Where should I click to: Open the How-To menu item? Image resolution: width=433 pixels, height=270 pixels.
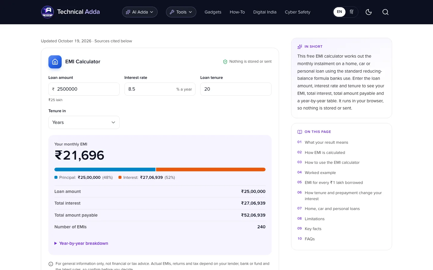coord(237,12)
